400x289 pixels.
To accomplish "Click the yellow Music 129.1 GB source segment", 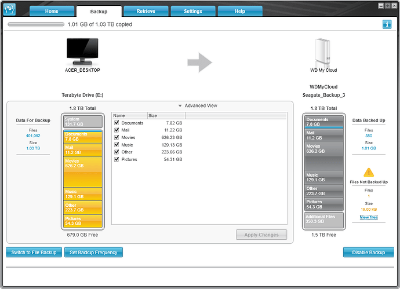I will pyautogui.click(x=83, y=194).
